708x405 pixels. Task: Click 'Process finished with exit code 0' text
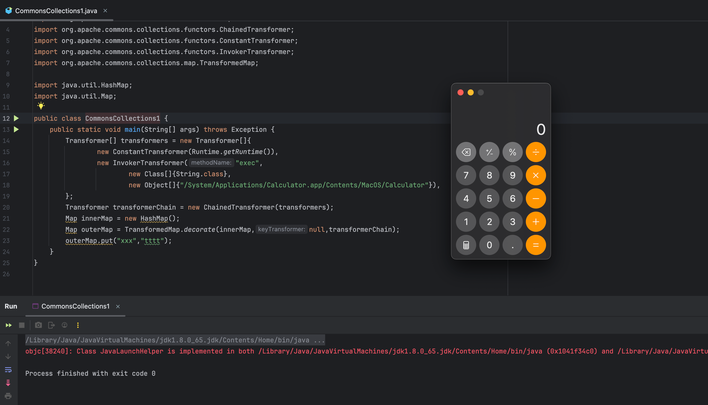(90, 373)
